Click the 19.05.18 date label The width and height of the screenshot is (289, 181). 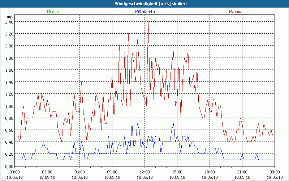(275, 177)
